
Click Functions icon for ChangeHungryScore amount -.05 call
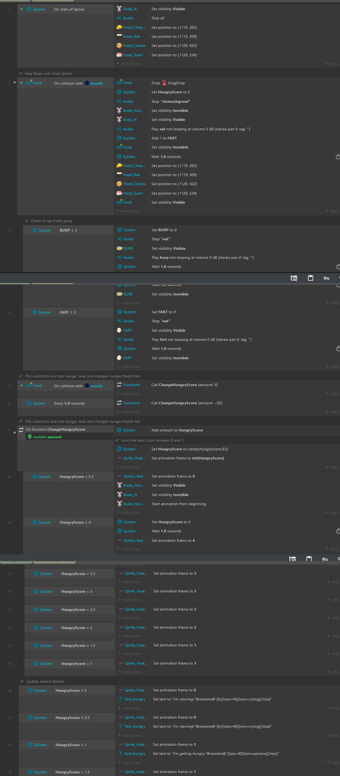coord(119,403)
